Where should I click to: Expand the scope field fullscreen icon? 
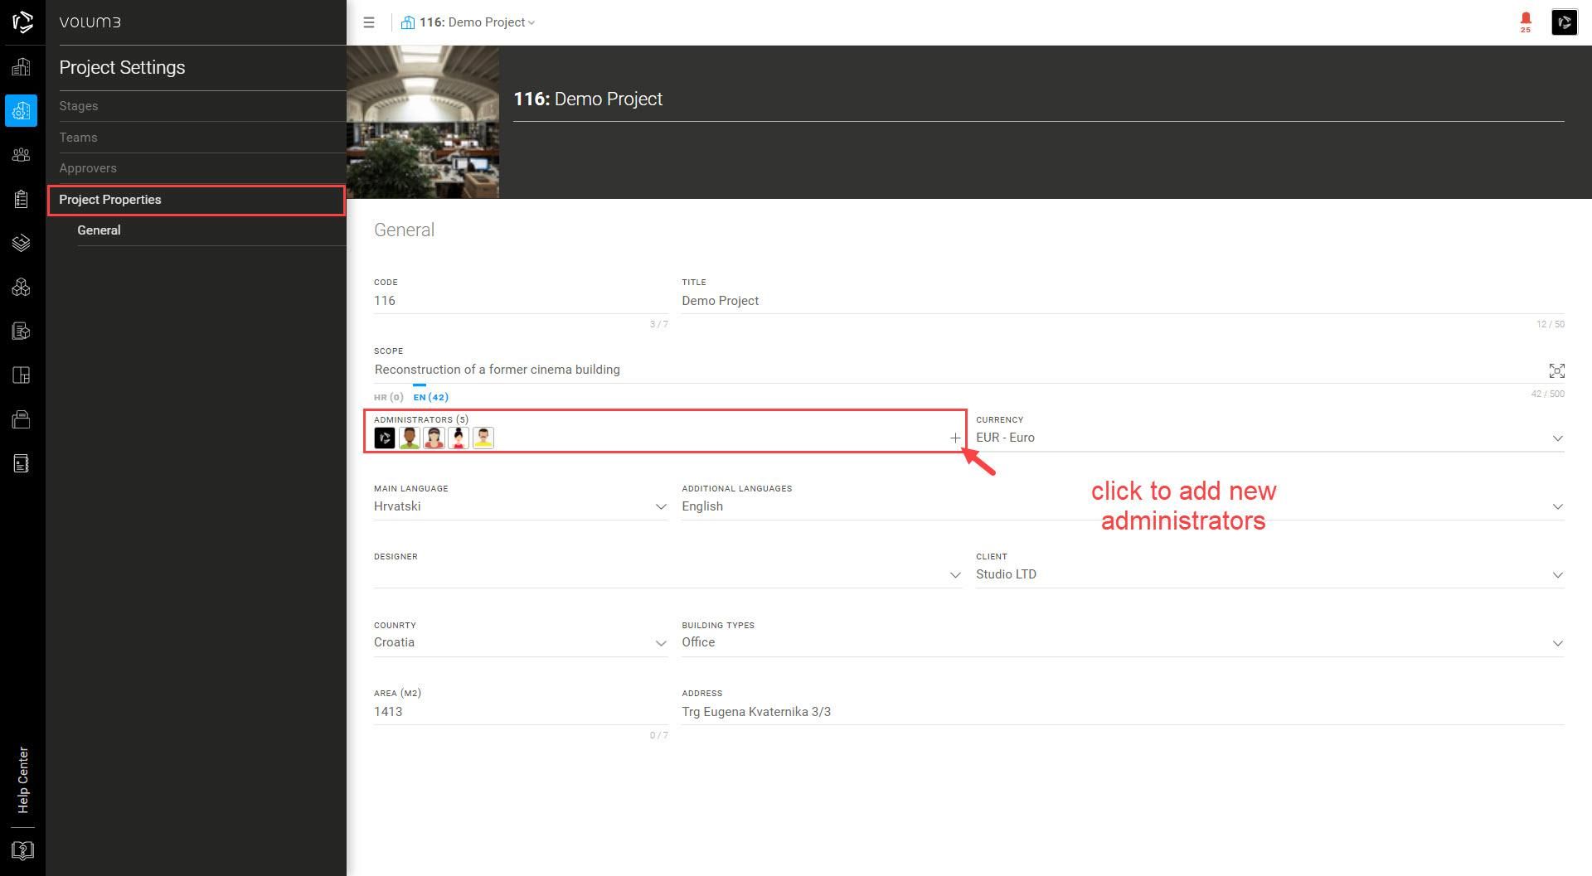click(1556, 370)
